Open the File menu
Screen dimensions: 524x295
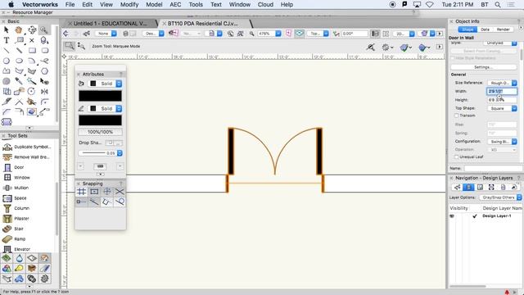point(70,4)
